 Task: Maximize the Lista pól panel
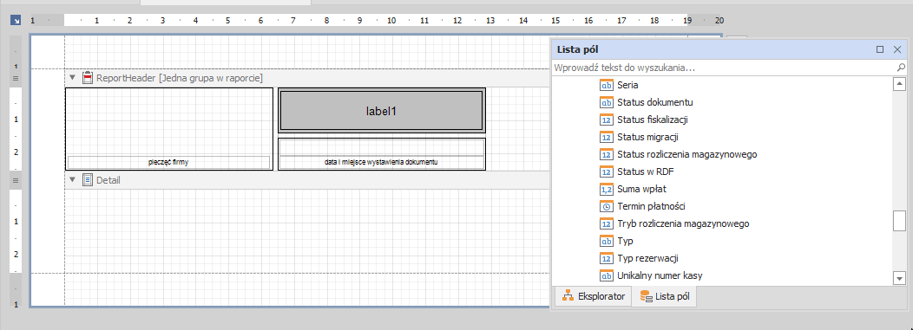pos(880,50)
